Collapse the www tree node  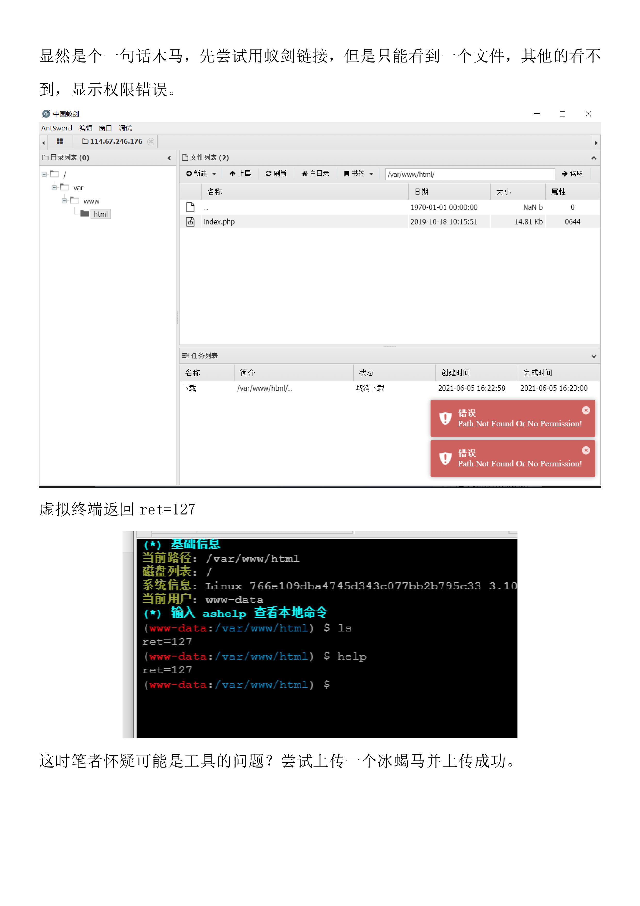[64, 201]
